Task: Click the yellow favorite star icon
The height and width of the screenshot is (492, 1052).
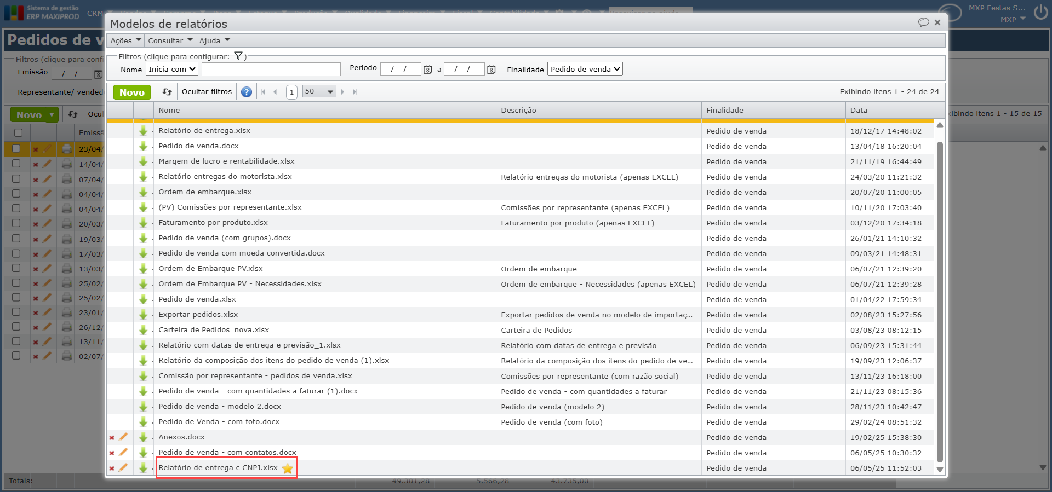Action: coord(288,468)
